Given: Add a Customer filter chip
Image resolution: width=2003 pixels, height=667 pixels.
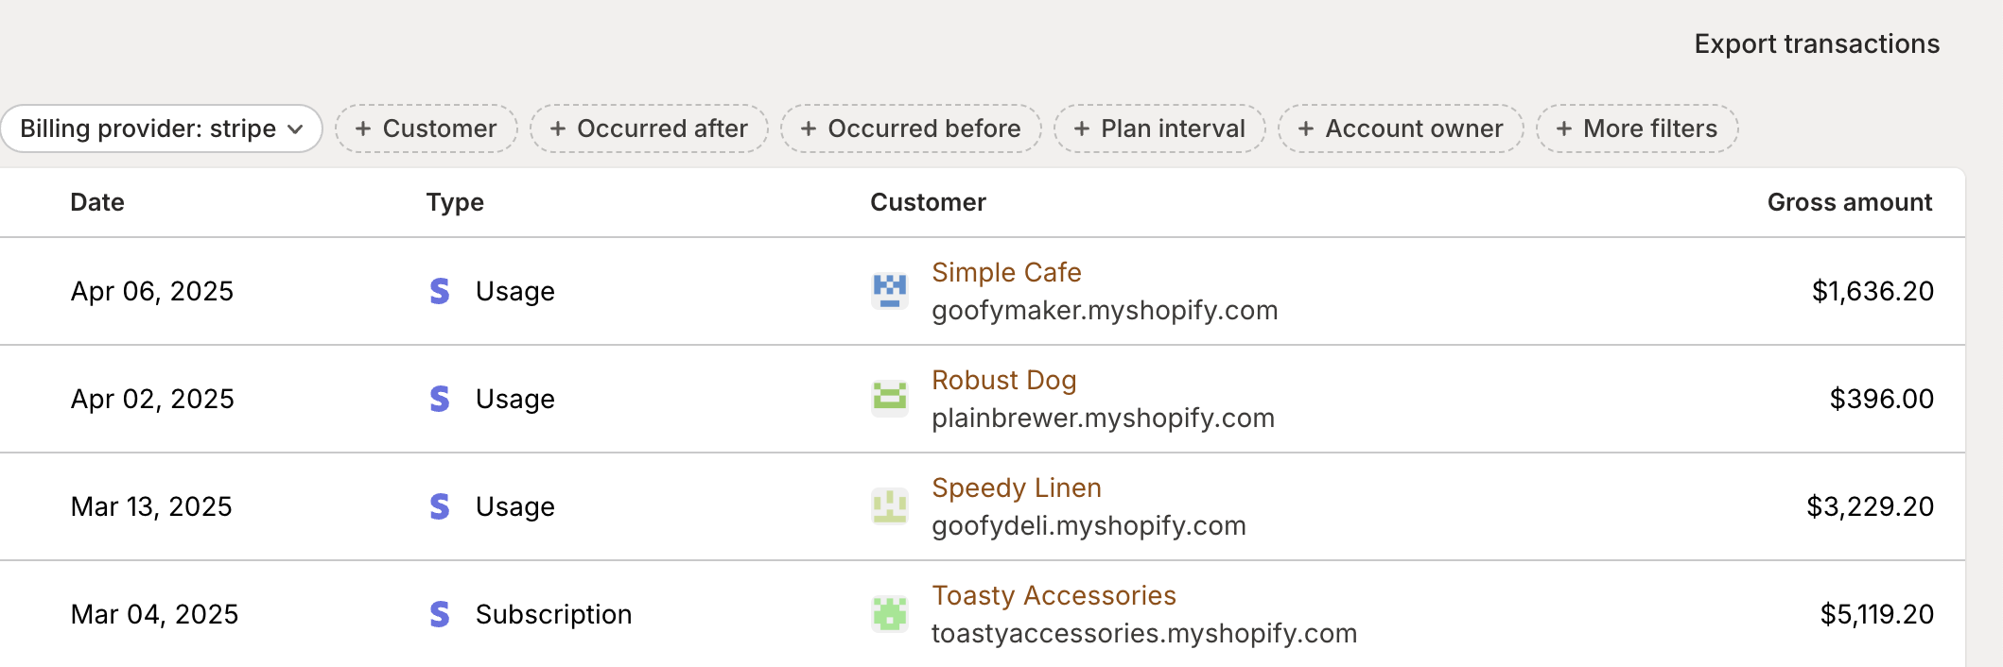Looking at the screenshot, I should [x=427, y=128].
